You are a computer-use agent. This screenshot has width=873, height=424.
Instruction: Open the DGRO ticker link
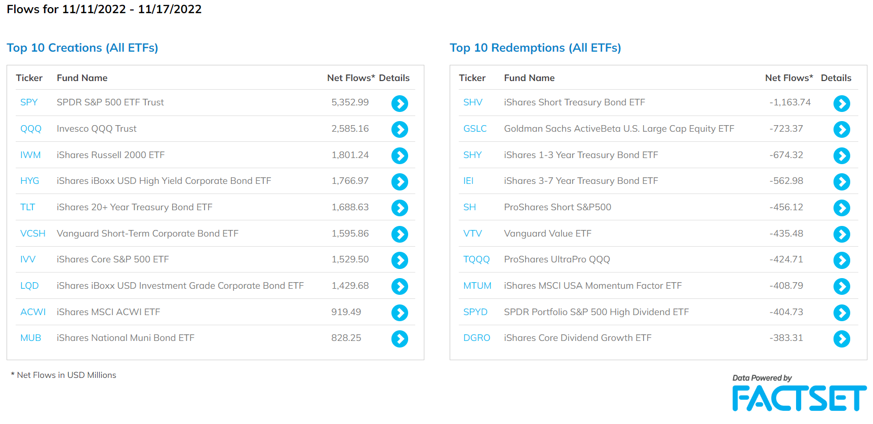(x=477, y=338)
